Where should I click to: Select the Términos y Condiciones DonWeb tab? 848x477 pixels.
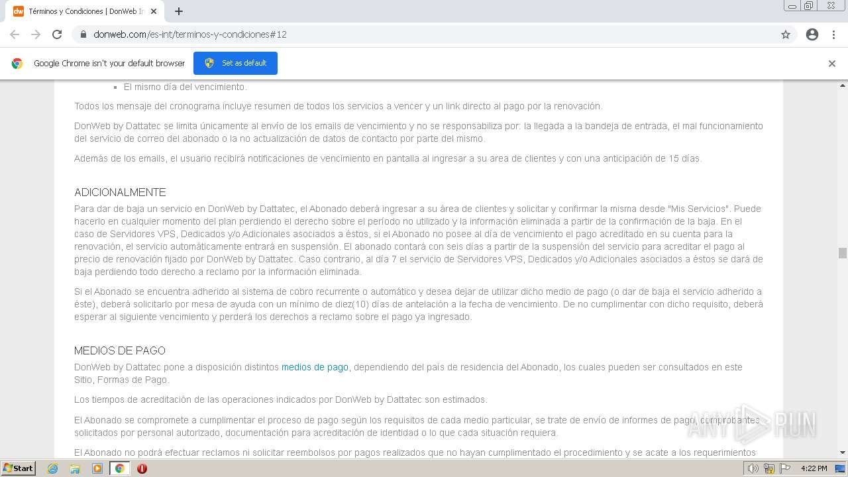tap(86, 11)
